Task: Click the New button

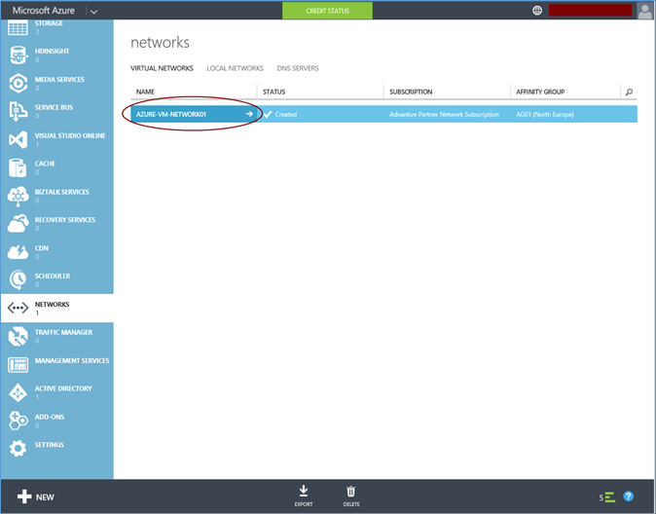Action: [36, 496]
